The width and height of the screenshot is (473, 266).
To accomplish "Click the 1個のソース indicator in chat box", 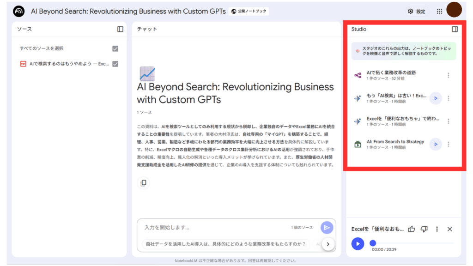I will (x=302, y=227).
